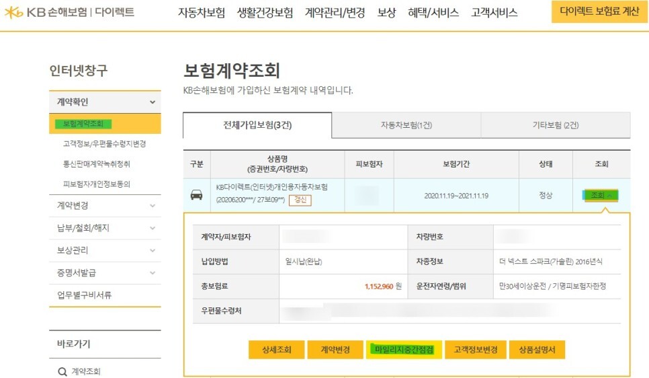
Task: Click the 갱신 renewal button
Action: tap(300, 200)
